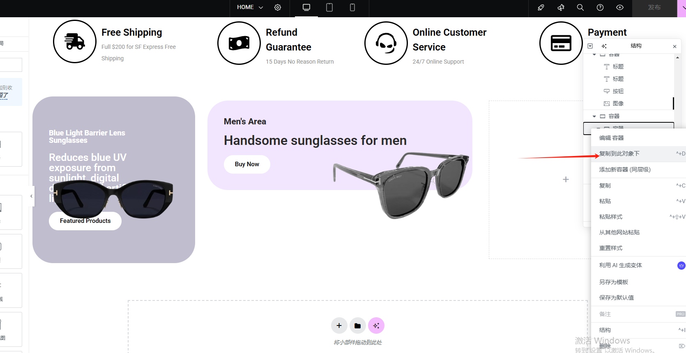Choose 复制到此对象下 from context menu
This screenshot has height=353, width=686.
click(619, 154)
